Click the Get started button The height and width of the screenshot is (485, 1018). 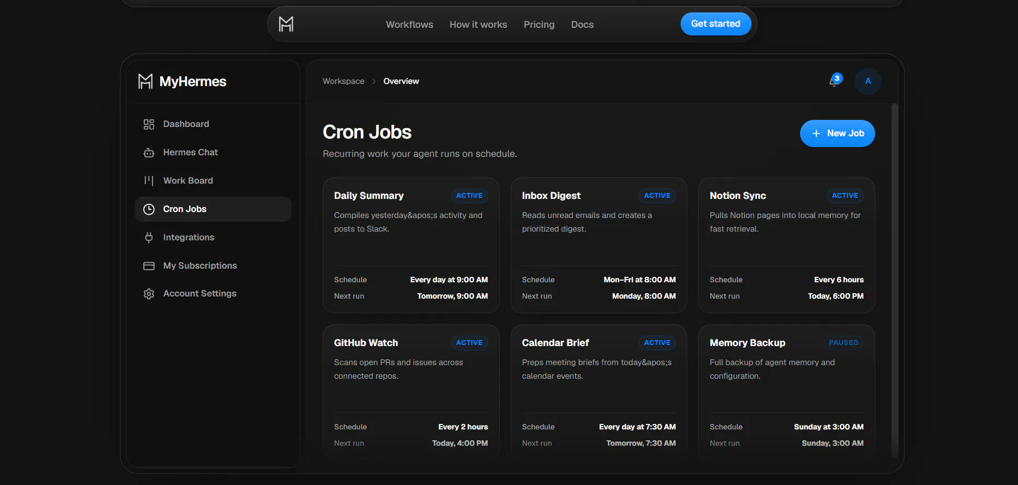[x=716, y=24]
